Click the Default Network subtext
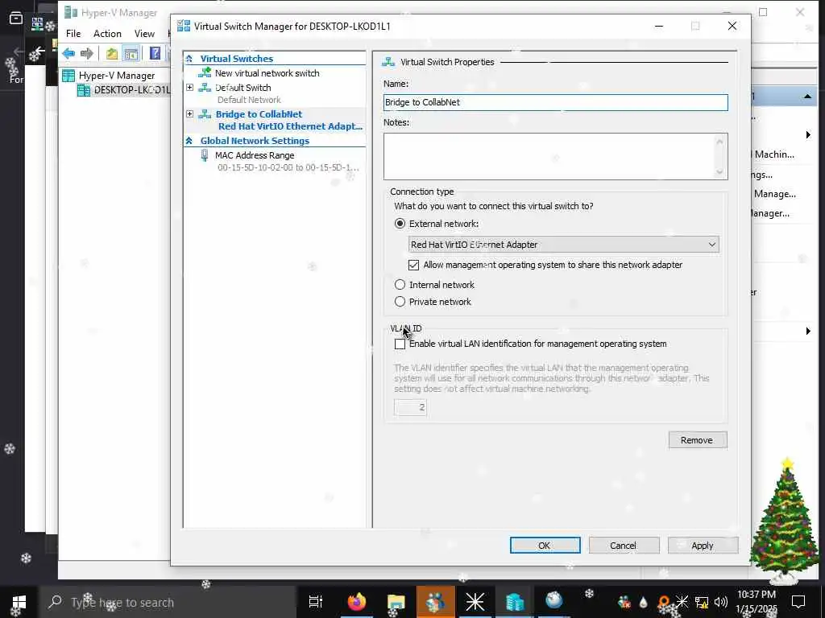825x618 pixels. [x=249, y=100]
